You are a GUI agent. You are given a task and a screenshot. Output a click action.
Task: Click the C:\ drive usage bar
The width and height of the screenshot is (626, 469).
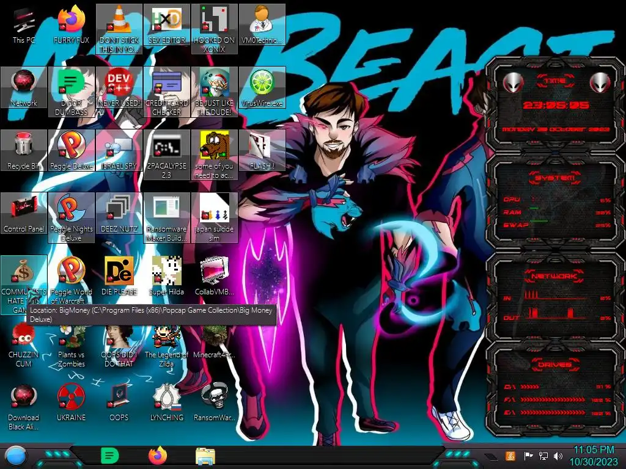[530, 387]
